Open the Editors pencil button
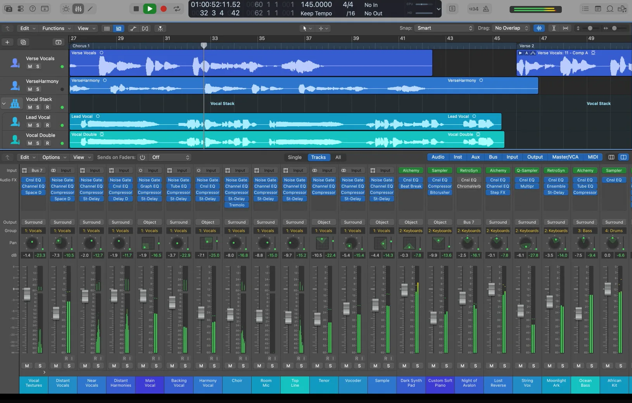This screenshot has width=632, height=403. click(90, 9)
